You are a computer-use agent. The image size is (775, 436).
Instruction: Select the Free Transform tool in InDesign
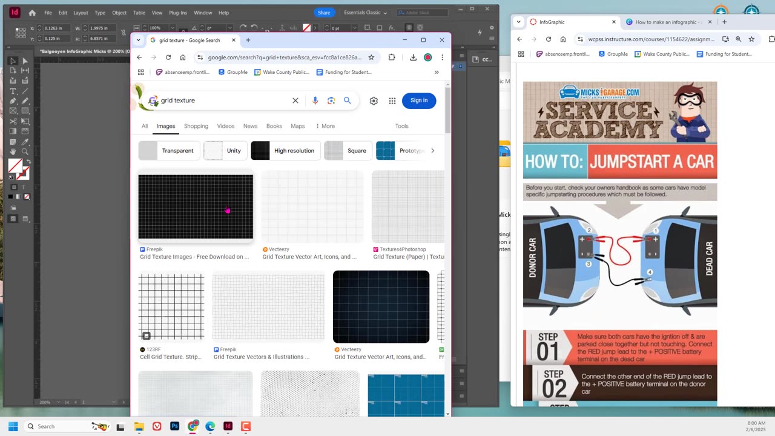pyautogui.click(x=25, y=121)
